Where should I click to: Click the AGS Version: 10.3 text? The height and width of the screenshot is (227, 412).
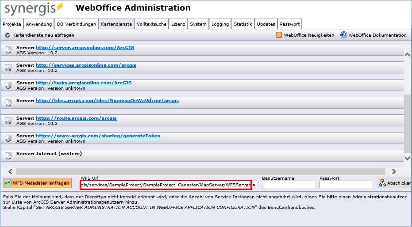[x=37, y=124]
